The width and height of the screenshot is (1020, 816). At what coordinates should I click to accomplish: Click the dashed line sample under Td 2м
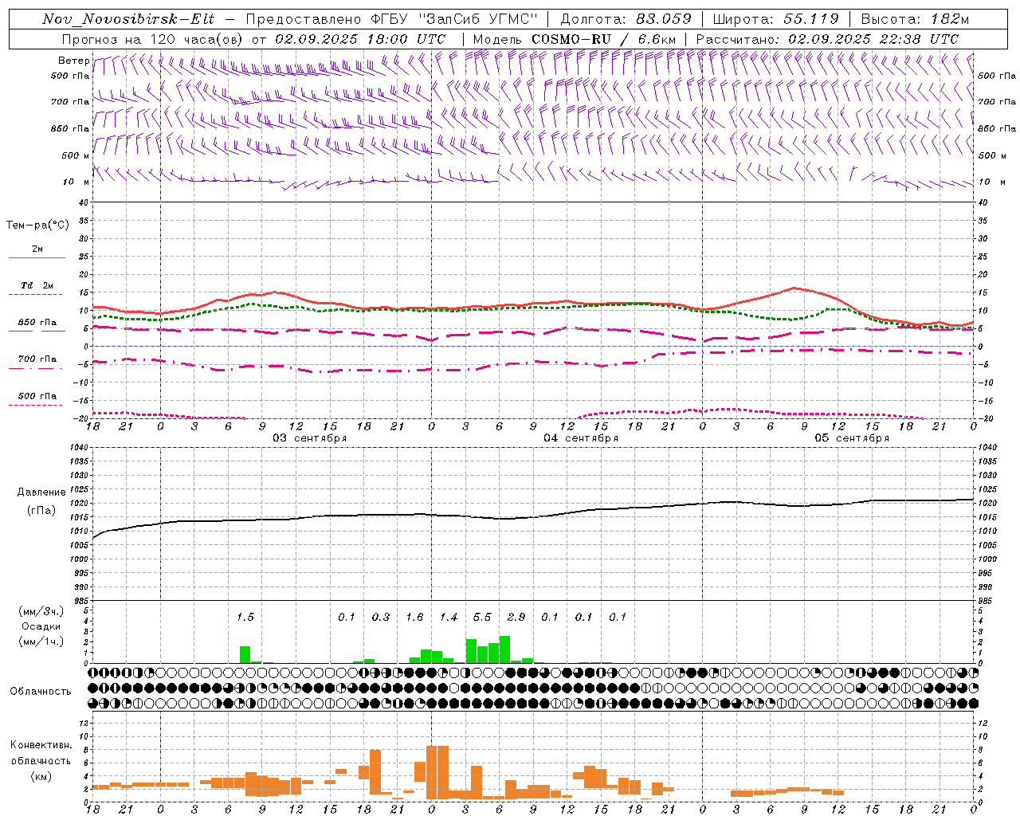coord(37,295)
